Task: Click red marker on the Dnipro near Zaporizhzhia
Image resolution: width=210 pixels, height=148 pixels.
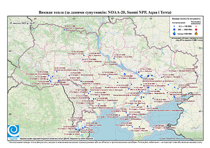Action: point(139,72)
